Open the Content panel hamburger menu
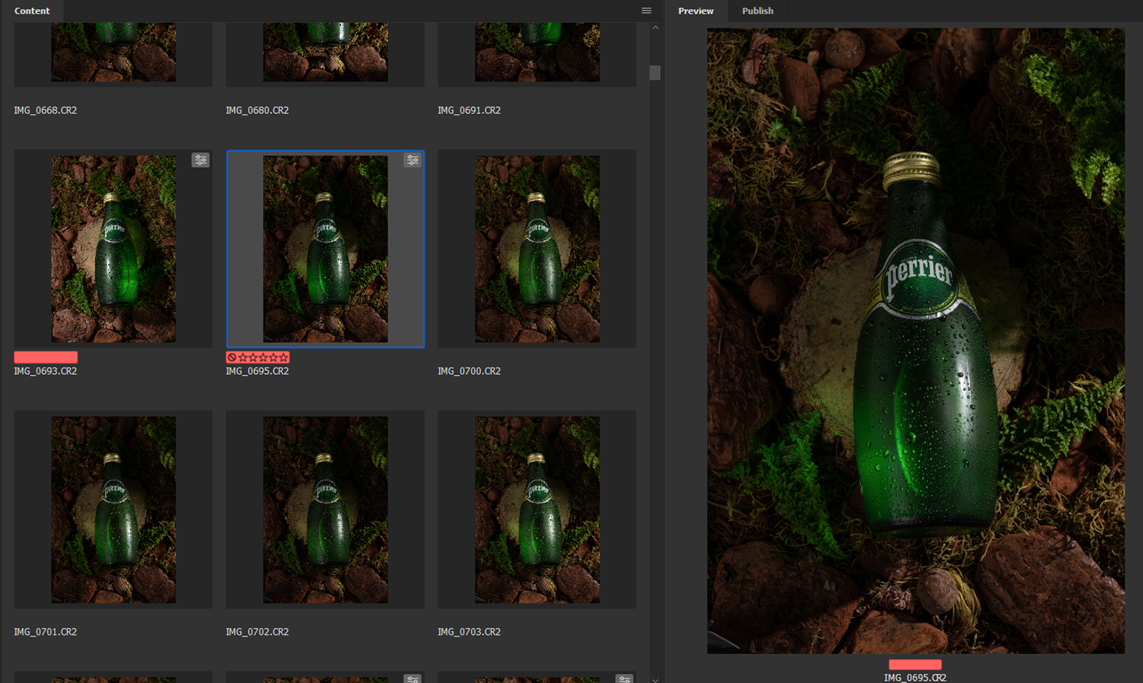Viewport: 1143px width, 683px height. 646,11
